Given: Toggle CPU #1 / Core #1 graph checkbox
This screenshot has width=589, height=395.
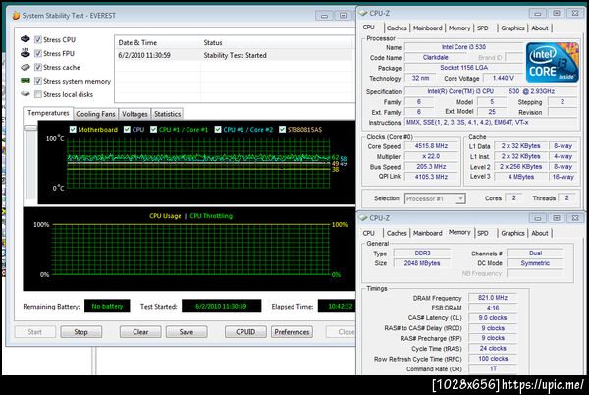Looking at the screenshot, I should pos(153,130).
